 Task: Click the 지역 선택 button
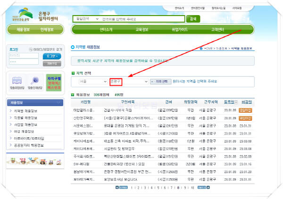pyautogui.click(x=161, y=82)
